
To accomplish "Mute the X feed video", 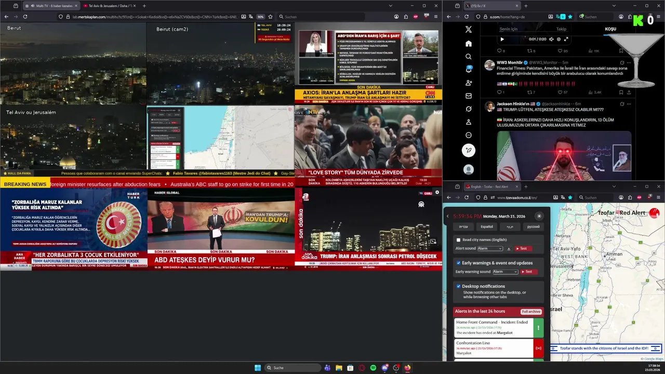I will coord(551,39).
